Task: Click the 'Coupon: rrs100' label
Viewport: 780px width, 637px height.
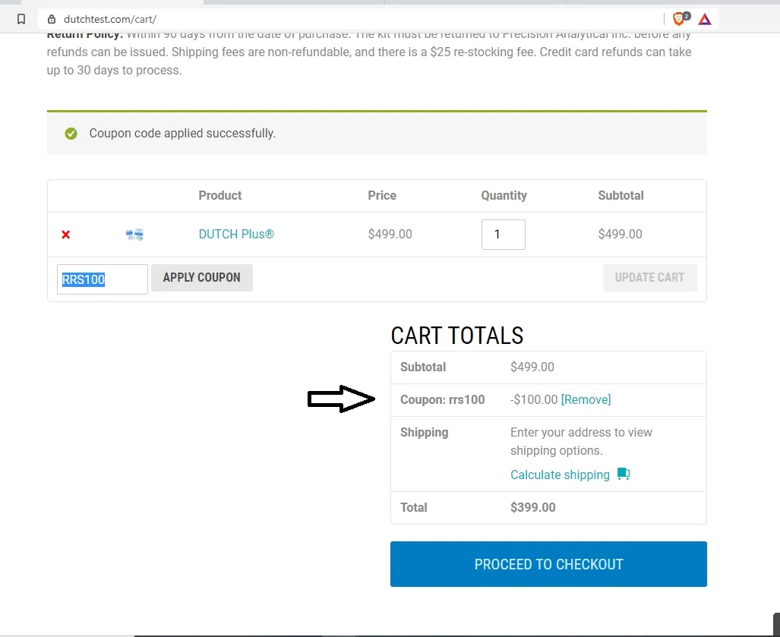Action: 442,400
